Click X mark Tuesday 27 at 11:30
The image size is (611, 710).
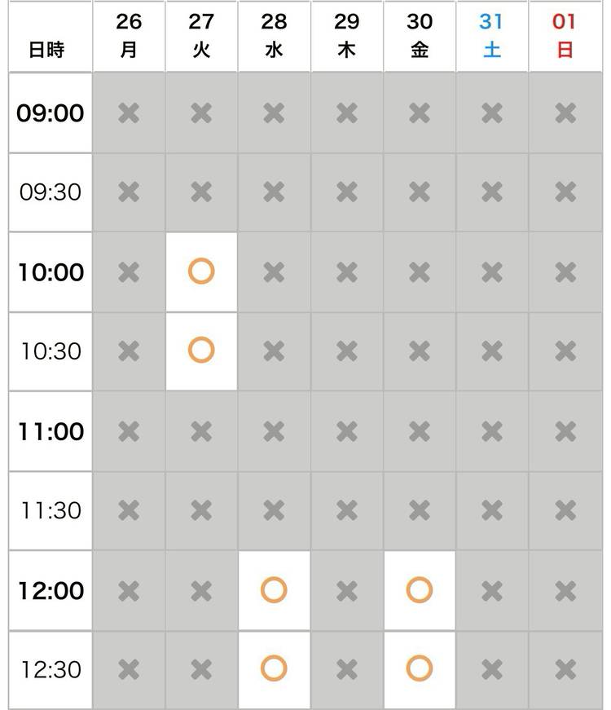(x=201, y=510)
